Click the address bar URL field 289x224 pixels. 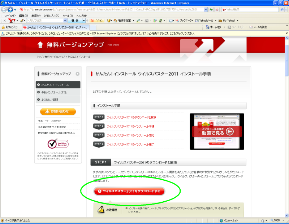click(112, 9)
